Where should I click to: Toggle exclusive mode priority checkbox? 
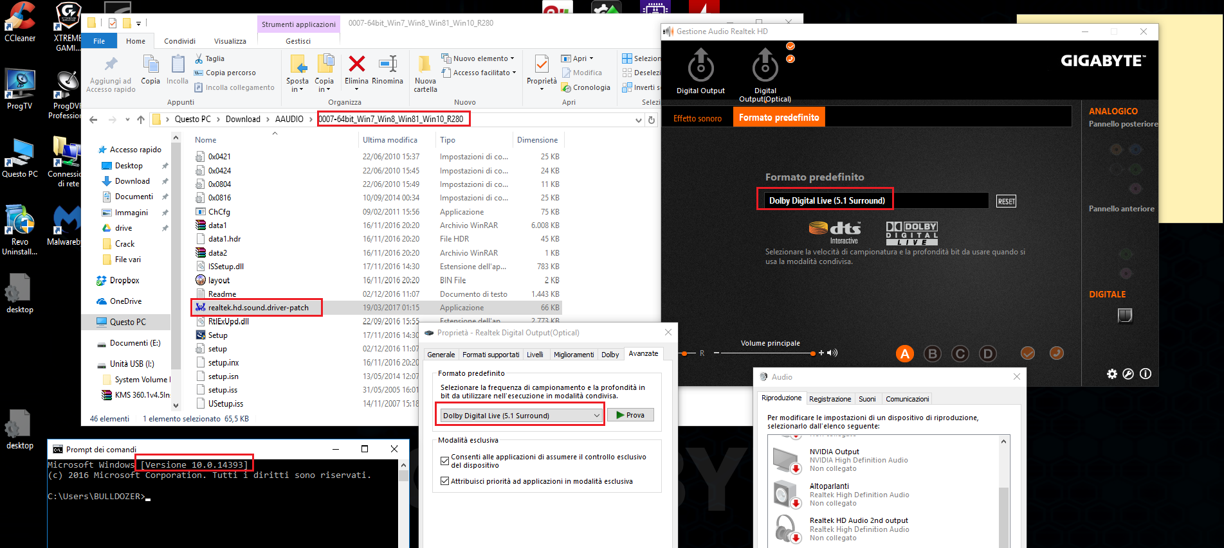[x=444, y=481]
